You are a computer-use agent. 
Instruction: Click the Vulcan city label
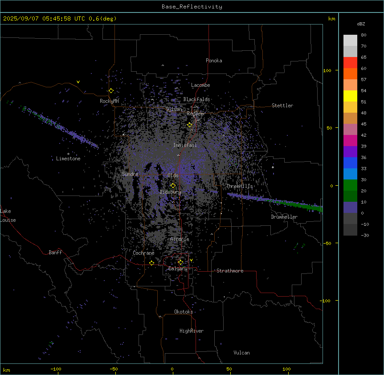click(x=242, y=353)
